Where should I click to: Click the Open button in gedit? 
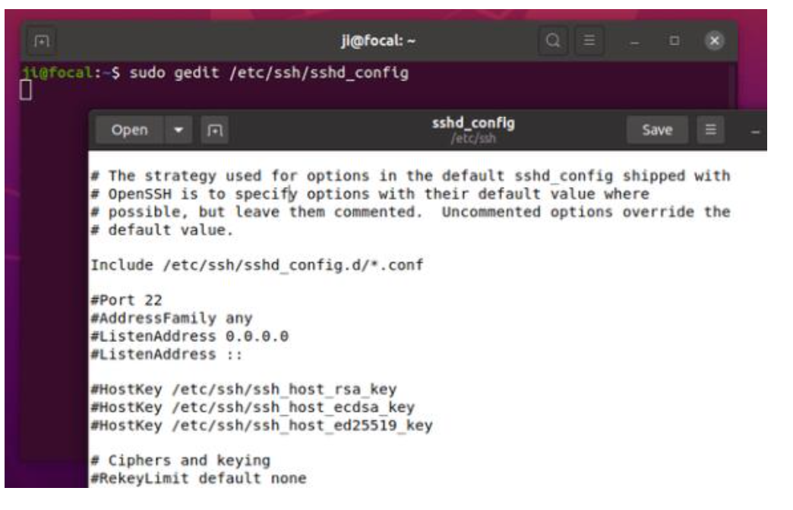(x=129, y=131)
